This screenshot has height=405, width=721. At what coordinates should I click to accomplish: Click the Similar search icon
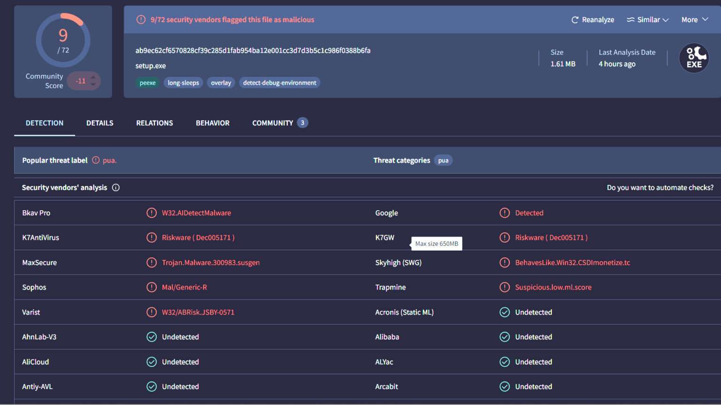631,20
